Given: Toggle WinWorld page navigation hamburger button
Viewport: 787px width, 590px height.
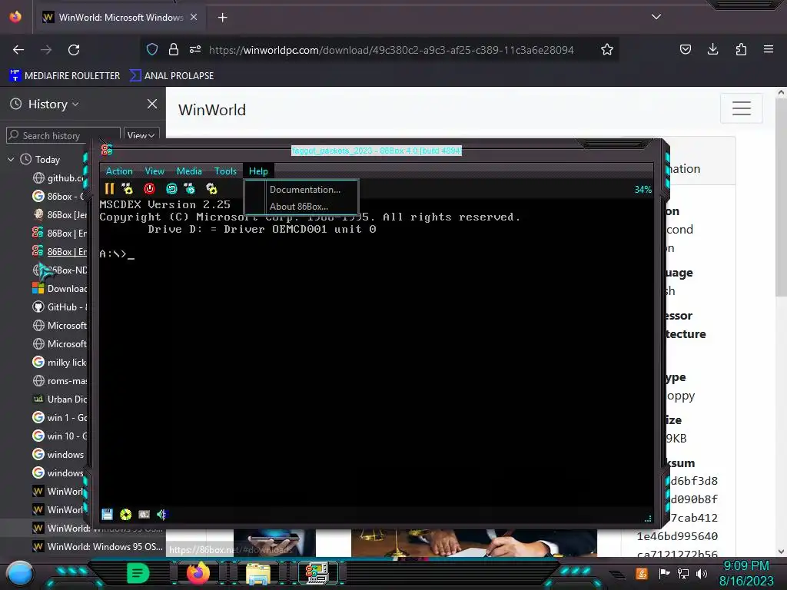Looking at the screenshot, I should click(x=742, y=108).
